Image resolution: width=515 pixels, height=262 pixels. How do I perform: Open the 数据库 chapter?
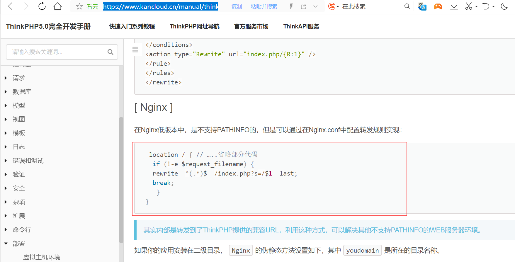tap(22, 92)
